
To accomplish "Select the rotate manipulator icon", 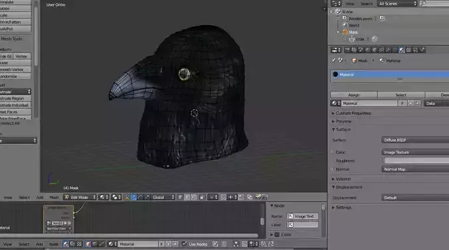I will pyautogui.click(x=140, y=197).
